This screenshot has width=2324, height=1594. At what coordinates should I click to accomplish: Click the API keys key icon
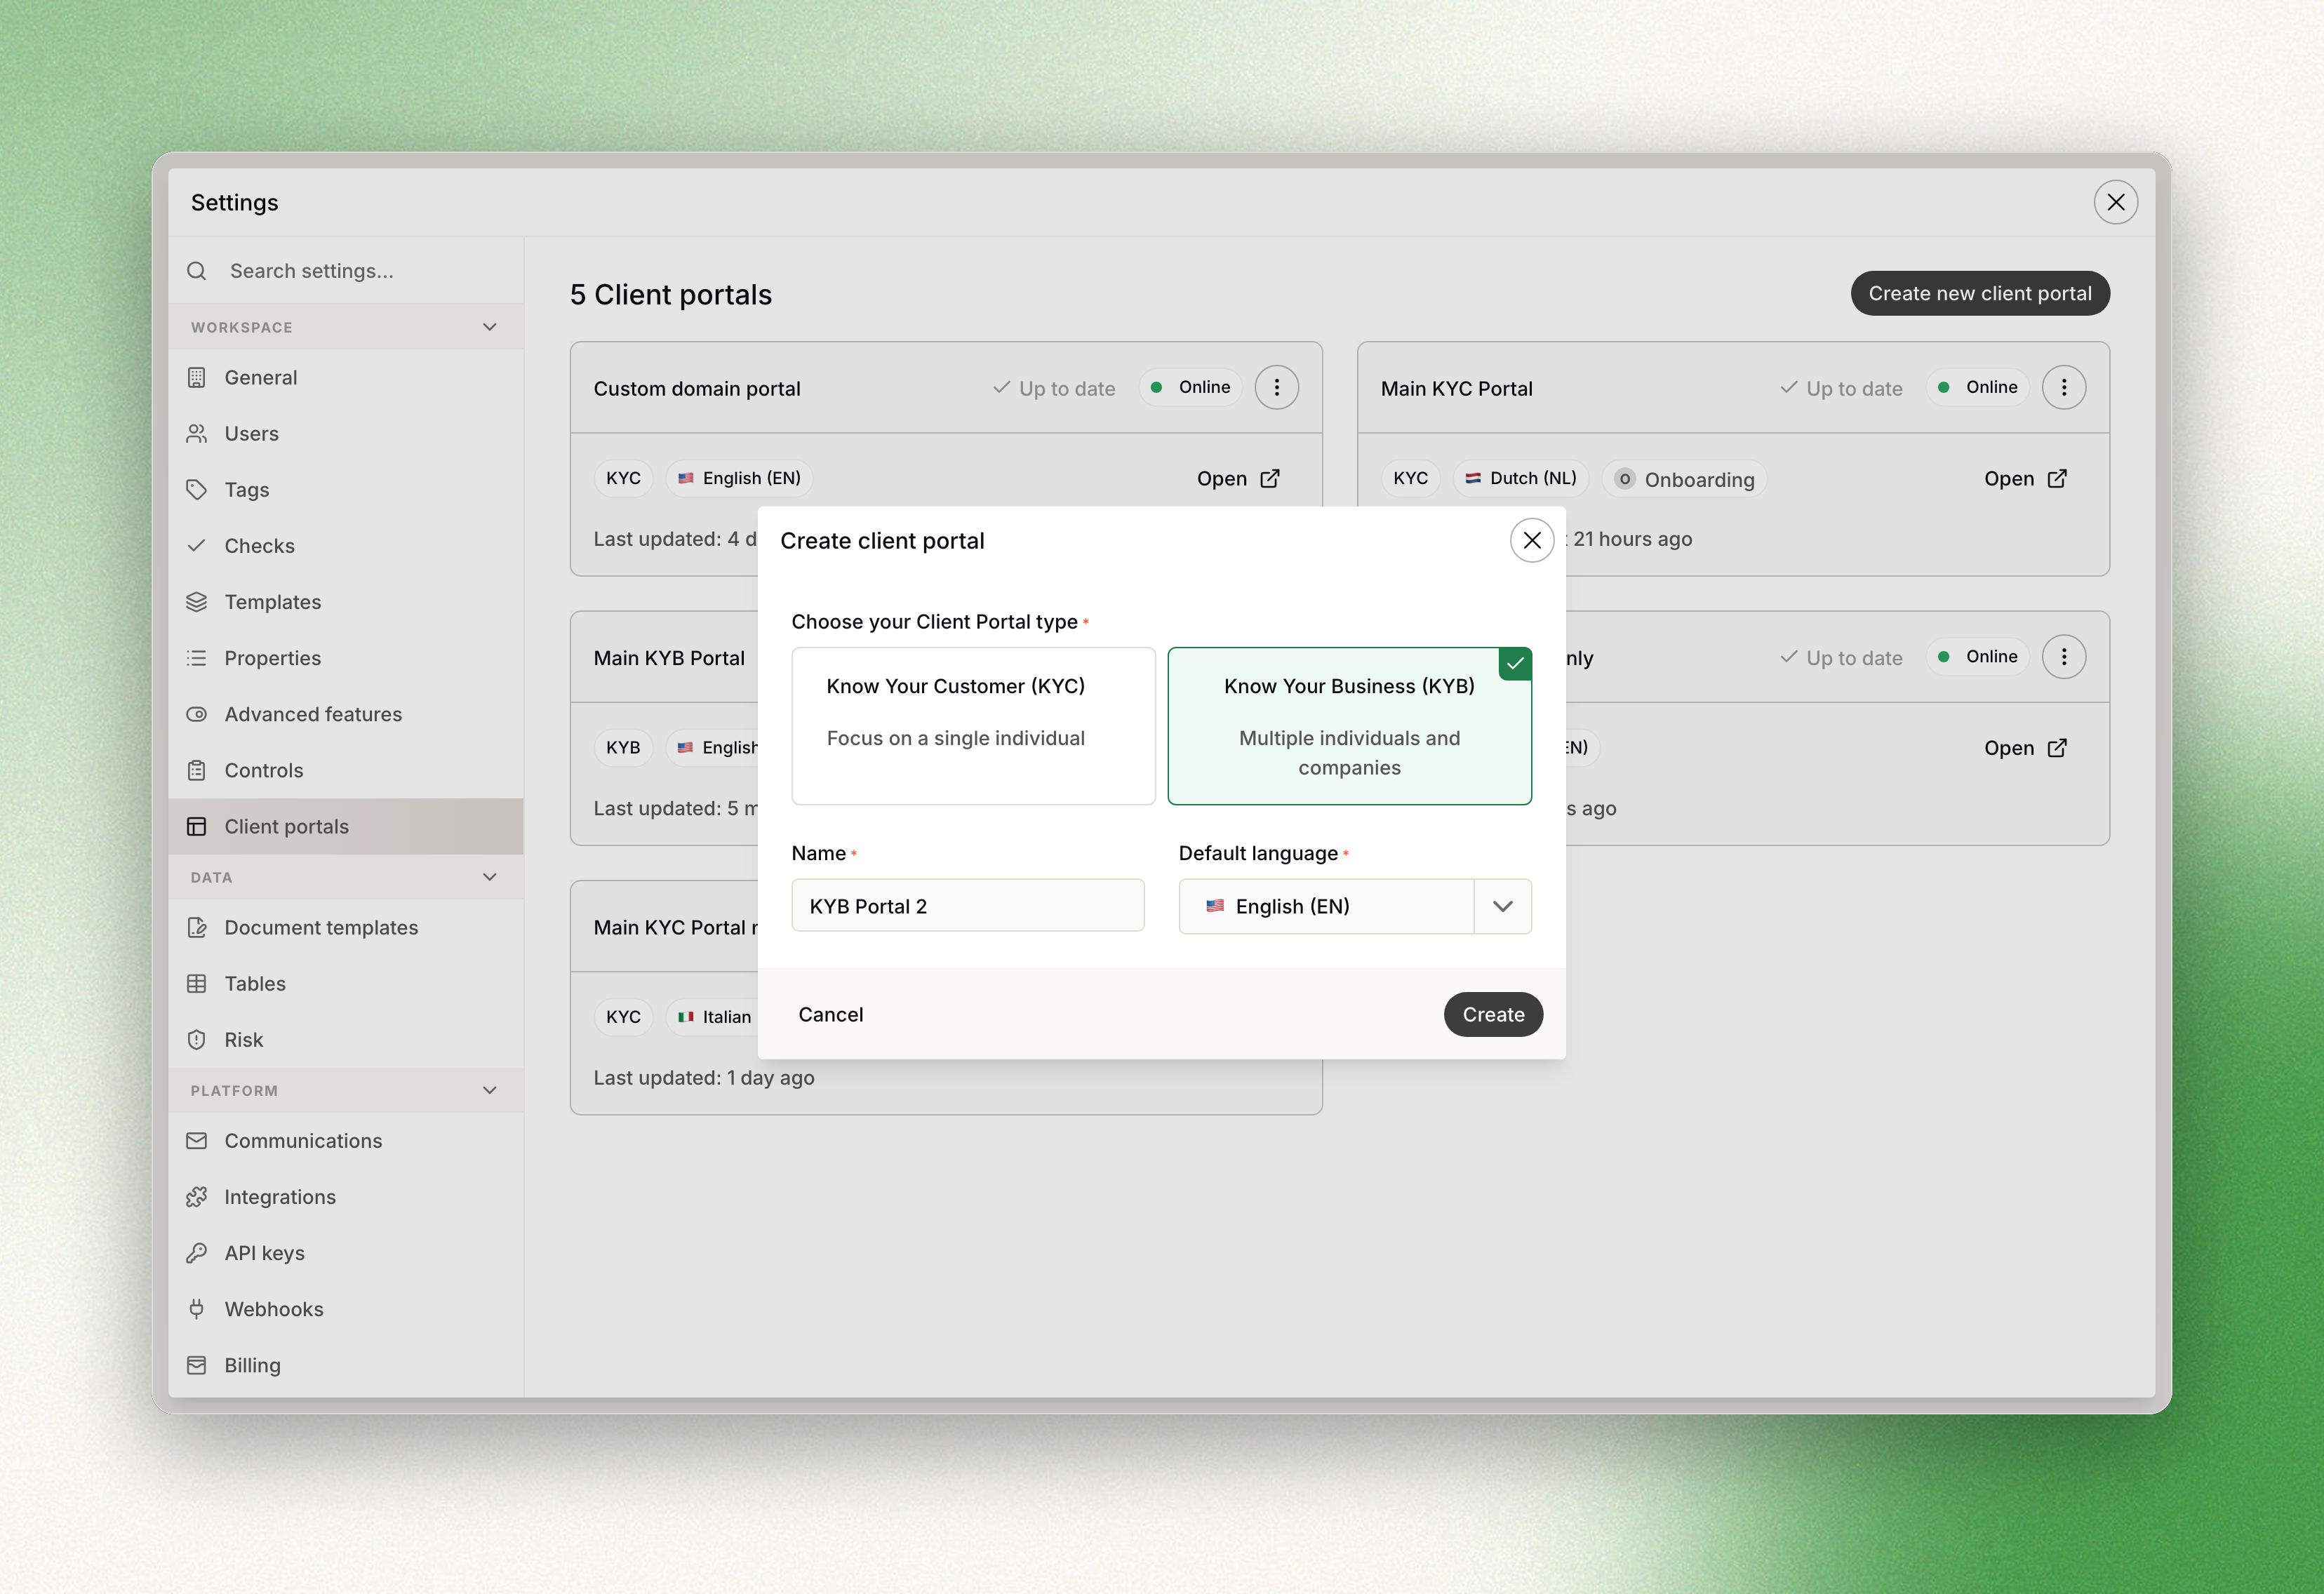click(197, 1253)
